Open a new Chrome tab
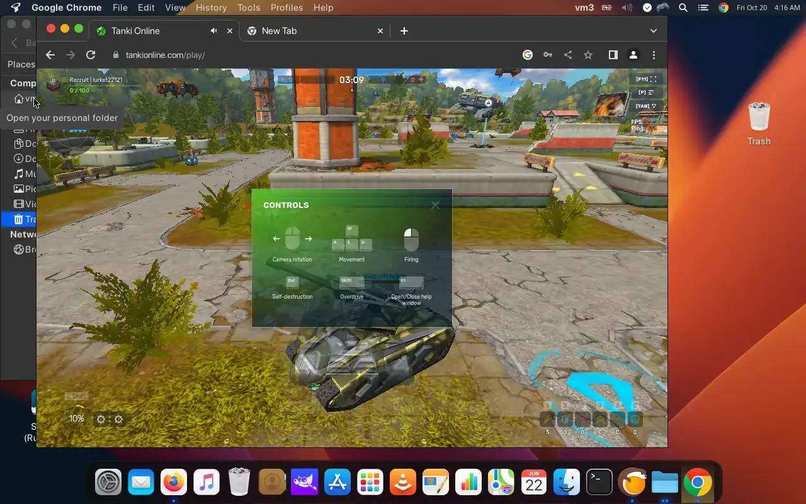This screenshot has height=504, width=806. (404, 31)
